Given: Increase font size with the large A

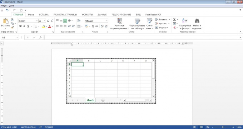Looking at the screenshot, I should click(x=48, y=21).
